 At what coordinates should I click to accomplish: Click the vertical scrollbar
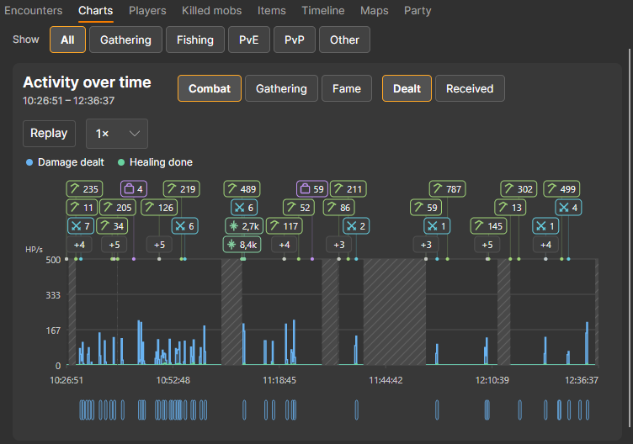[x=630, y=238]
